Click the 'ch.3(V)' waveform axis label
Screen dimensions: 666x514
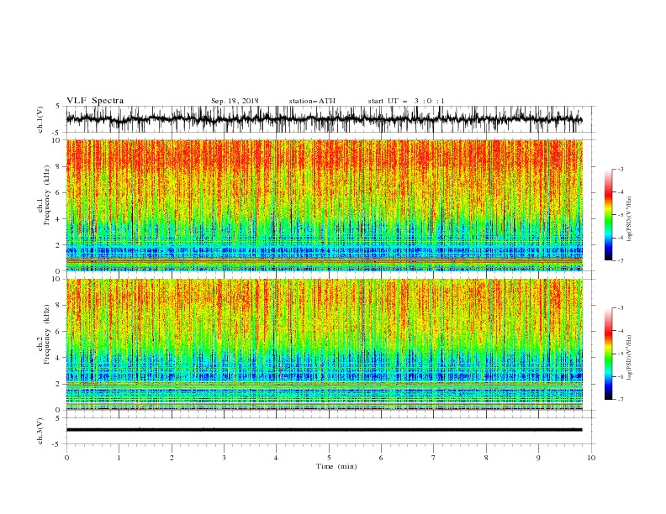pyautogui.click(x=40, y=431)
